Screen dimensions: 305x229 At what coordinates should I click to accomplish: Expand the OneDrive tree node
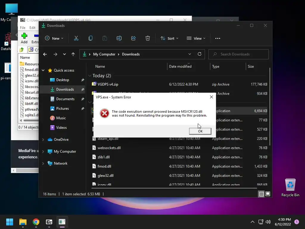click(43, 140)
